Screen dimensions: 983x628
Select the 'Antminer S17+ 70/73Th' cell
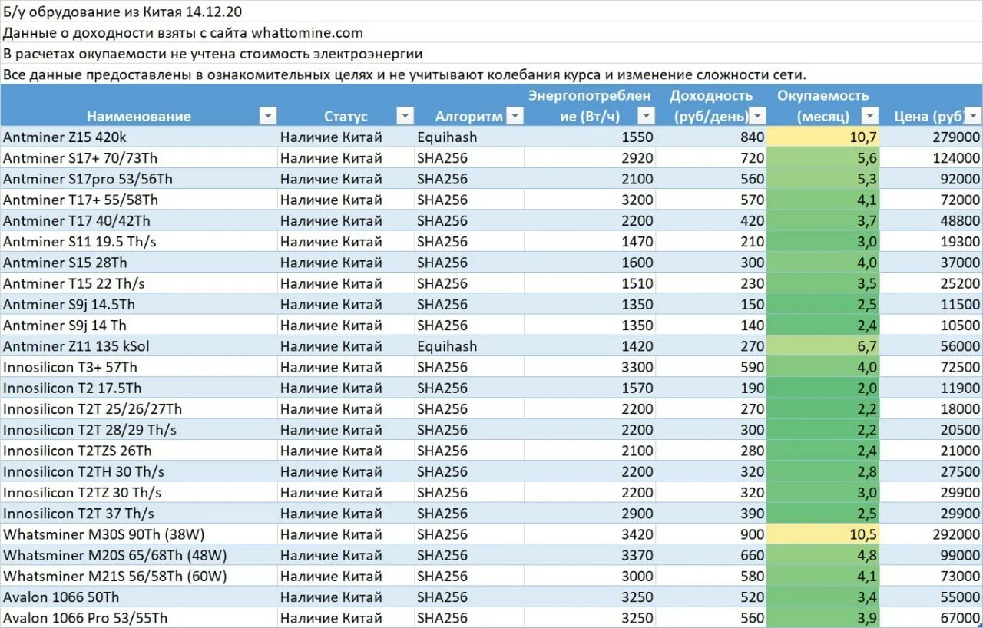pyautogui.click(x=138, y=157)
